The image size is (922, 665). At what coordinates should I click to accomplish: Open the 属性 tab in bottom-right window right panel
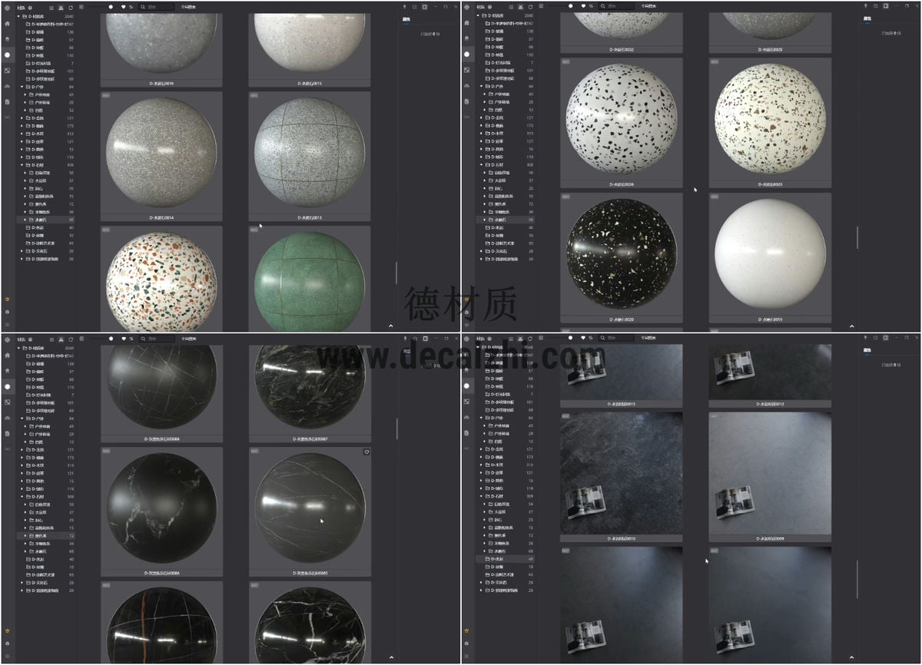tap(867, 350)
